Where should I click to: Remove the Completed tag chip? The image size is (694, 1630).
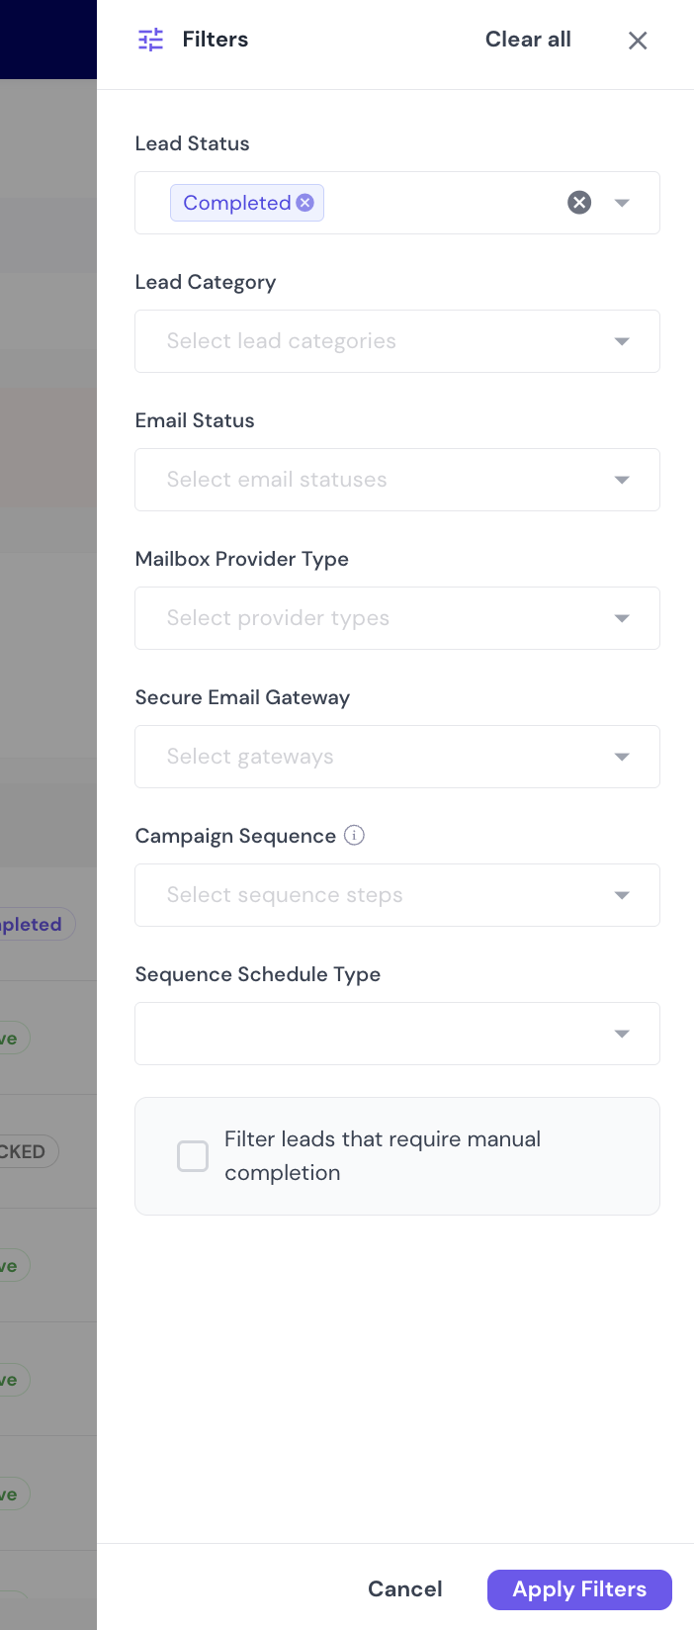pyautogui.click(x=305, y=203)
